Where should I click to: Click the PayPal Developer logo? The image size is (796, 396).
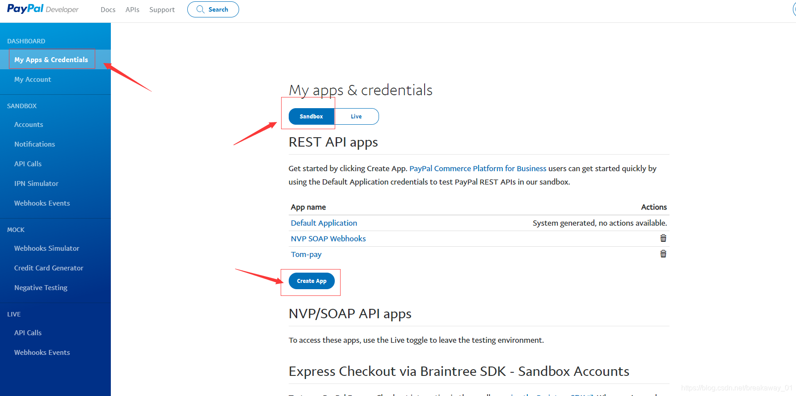[42, 9]
